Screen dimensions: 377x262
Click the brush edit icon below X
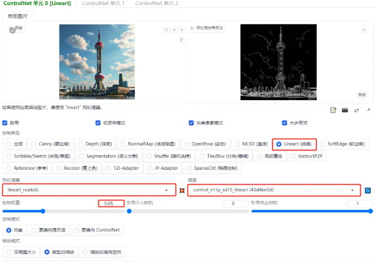pos(182,40)
